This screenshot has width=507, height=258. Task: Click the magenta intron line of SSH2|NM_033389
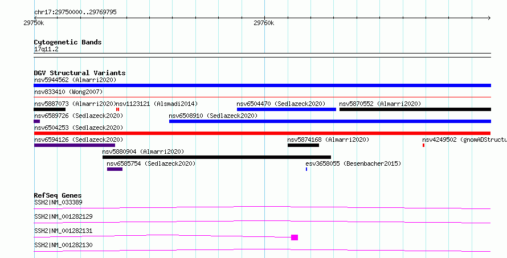coord(262,207)
